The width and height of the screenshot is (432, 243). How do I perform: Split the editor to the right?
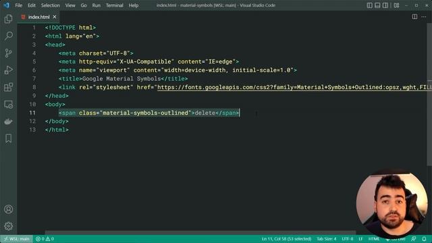pyautogui.click(x=414, y=16)
